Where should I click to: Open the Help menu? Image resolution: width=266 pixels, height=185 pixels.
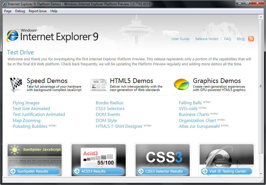pyautogui.click(x=54, y=11)
